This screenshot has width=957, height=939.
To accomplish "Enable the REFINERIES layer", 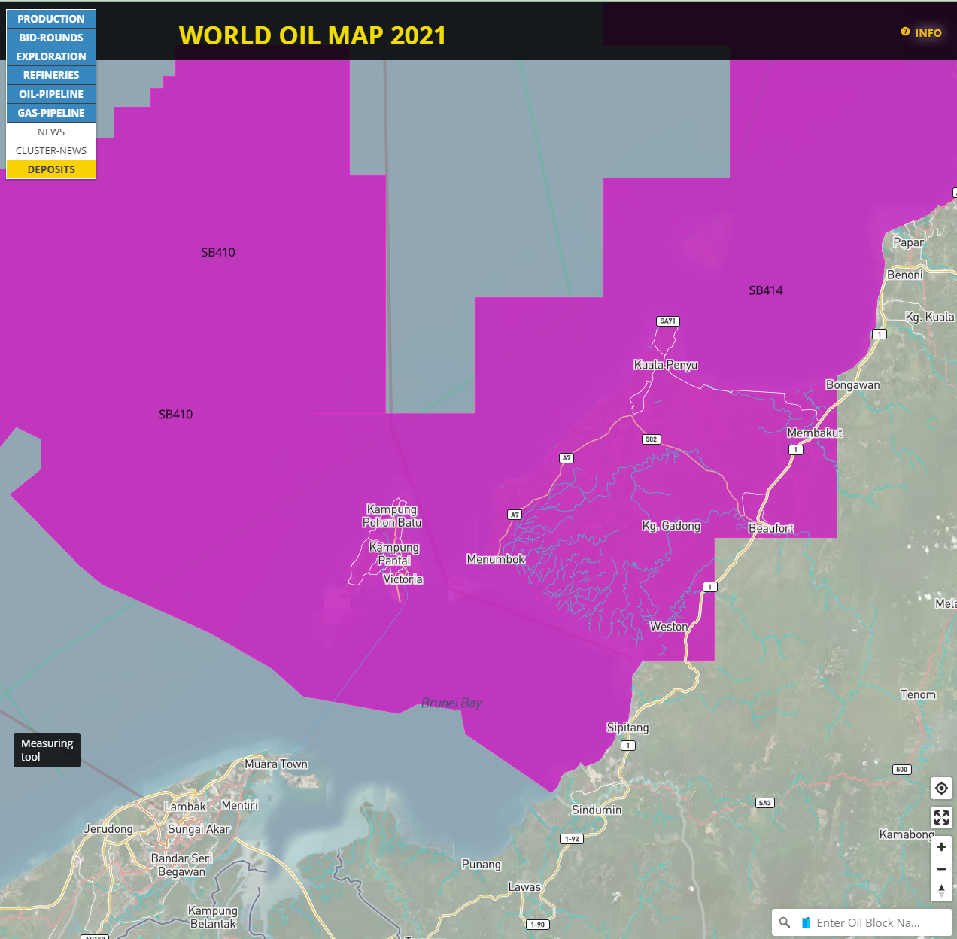I will coord(51,75).
